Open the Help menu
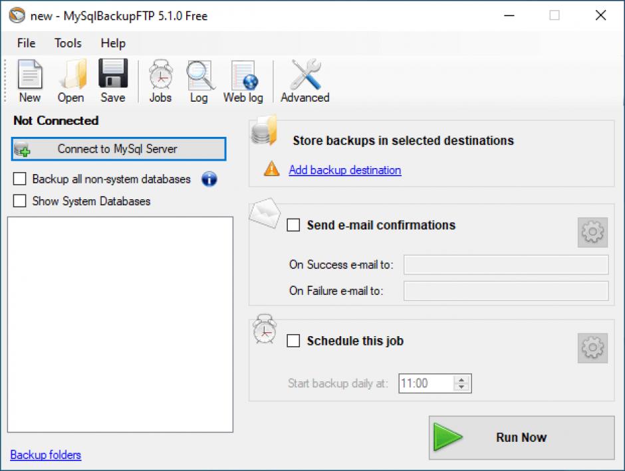625x471 pixels. (113, 43)
